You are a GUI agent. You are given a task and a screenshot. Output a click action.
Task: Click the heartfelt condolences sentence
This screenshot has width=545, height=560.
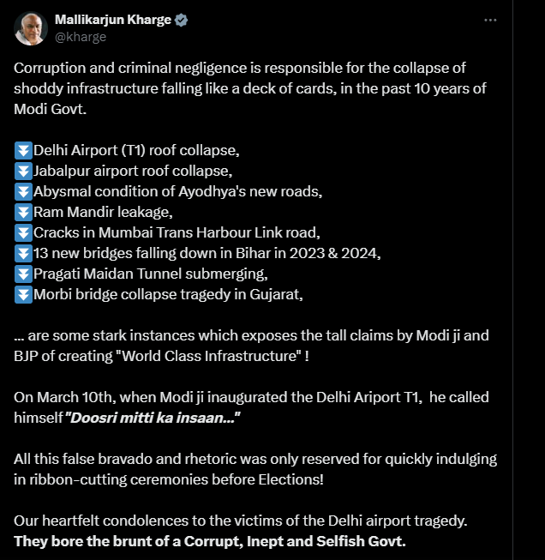(x=240, y=521)
